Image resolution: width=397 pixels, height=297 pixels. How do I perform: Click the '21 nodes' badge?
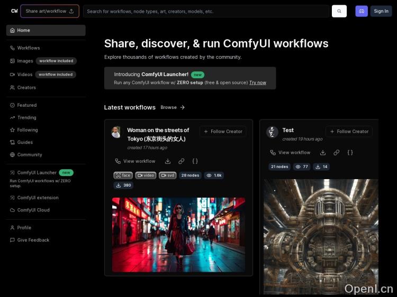[279, 167]
